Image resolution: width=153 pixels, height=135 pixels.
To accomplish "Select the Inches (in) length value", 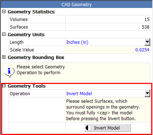I will pyautogui.click(x=77, y=42).
